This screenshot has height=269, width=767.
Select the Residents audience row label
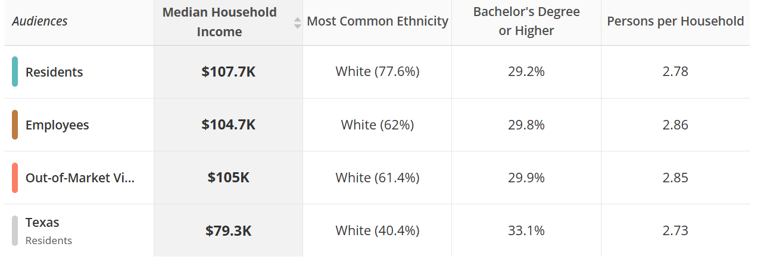click(54, 72)
